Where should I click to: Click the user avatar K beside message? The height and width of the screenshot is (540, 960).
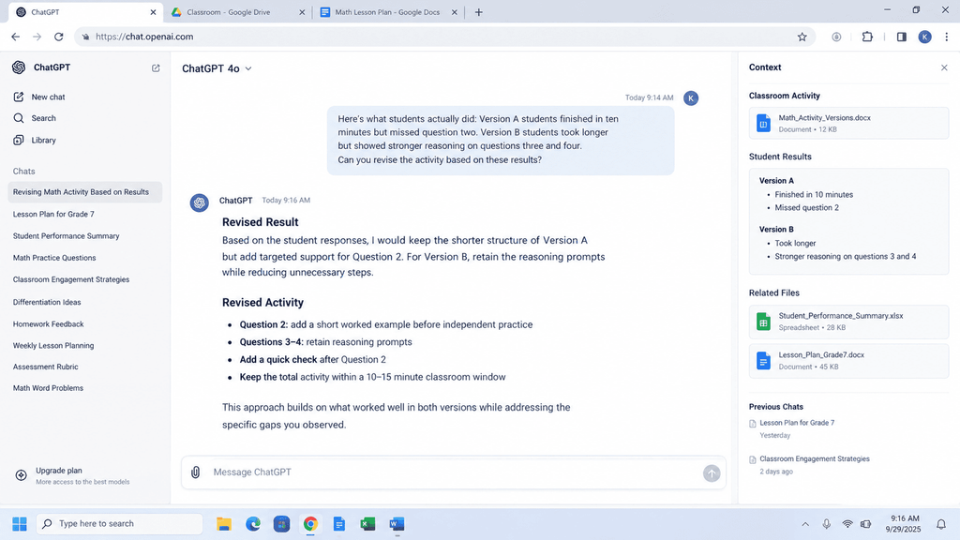pyautogui.click(x=691, y=97)
